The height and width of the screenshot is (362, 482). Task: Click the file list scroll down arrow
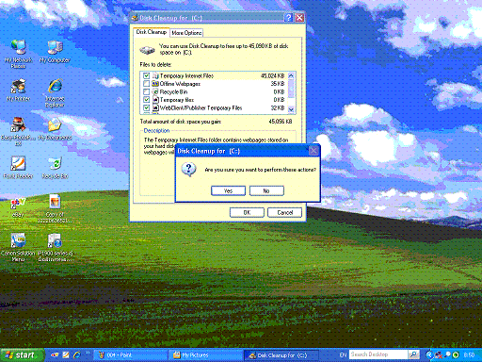tap(291, 109)
